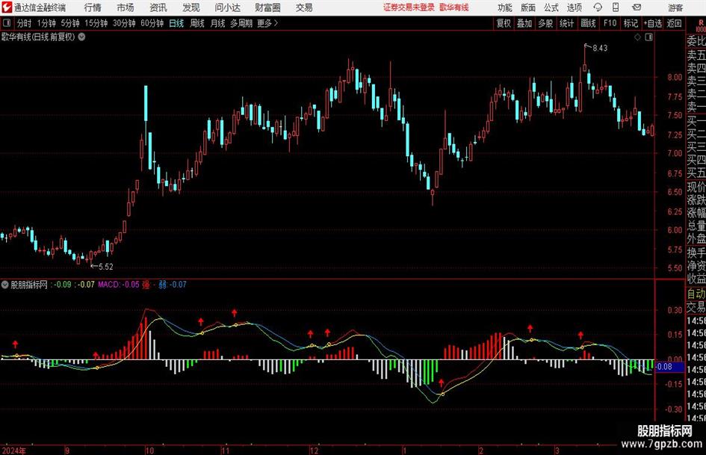Viewport: 706px width, 455px height.
Task: Switch to the 30分钟 period tab
Action: (x=124, y=23)
